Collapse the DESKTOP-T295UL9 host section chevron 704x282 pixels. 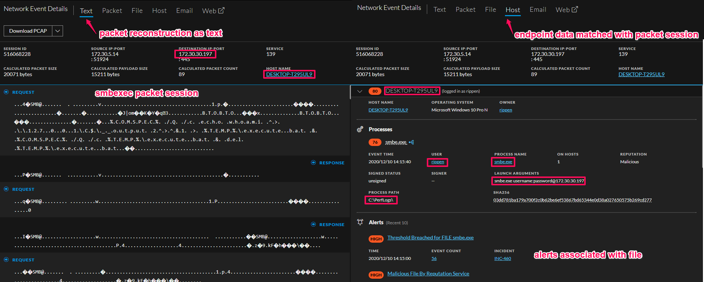[x=360, y=91]
